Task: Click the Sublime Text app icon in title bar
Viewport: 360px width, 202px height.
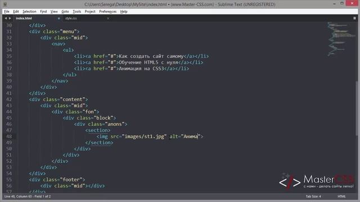Action: (5, 4)
